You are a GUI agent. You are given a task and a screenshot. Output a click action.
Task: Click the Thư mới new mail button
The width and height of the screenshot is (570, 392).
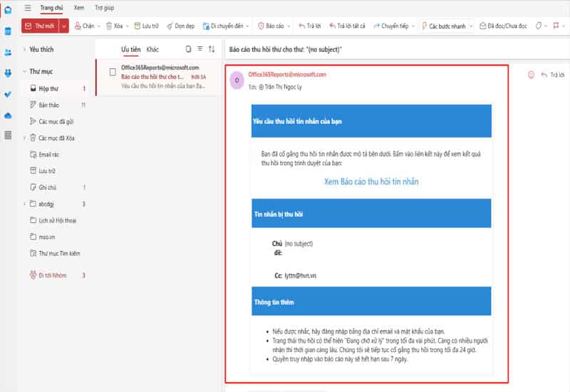[x=40, y=26]
